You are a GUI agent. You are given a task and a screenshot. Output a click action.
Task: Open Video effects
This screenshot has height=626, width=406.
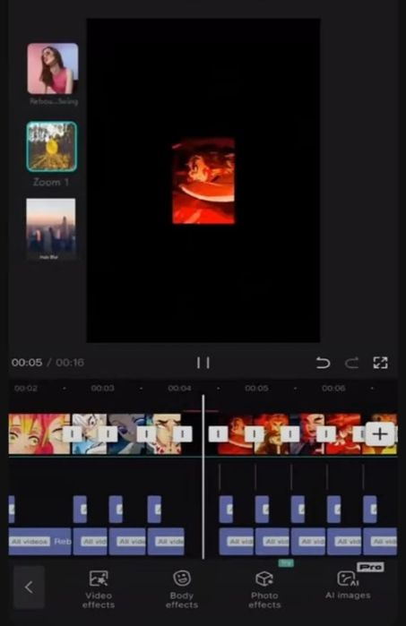click(99, 589)
